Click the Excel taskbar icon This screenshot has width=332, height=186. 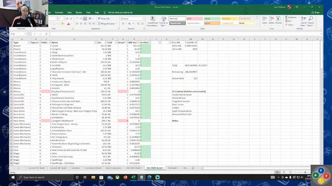pos(133,177)
